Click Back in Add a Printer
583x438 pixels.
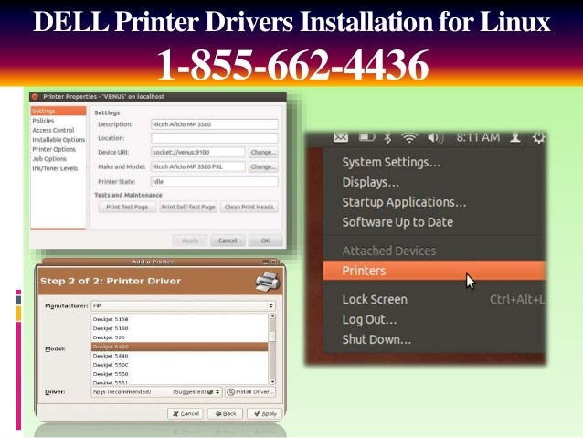225,414
